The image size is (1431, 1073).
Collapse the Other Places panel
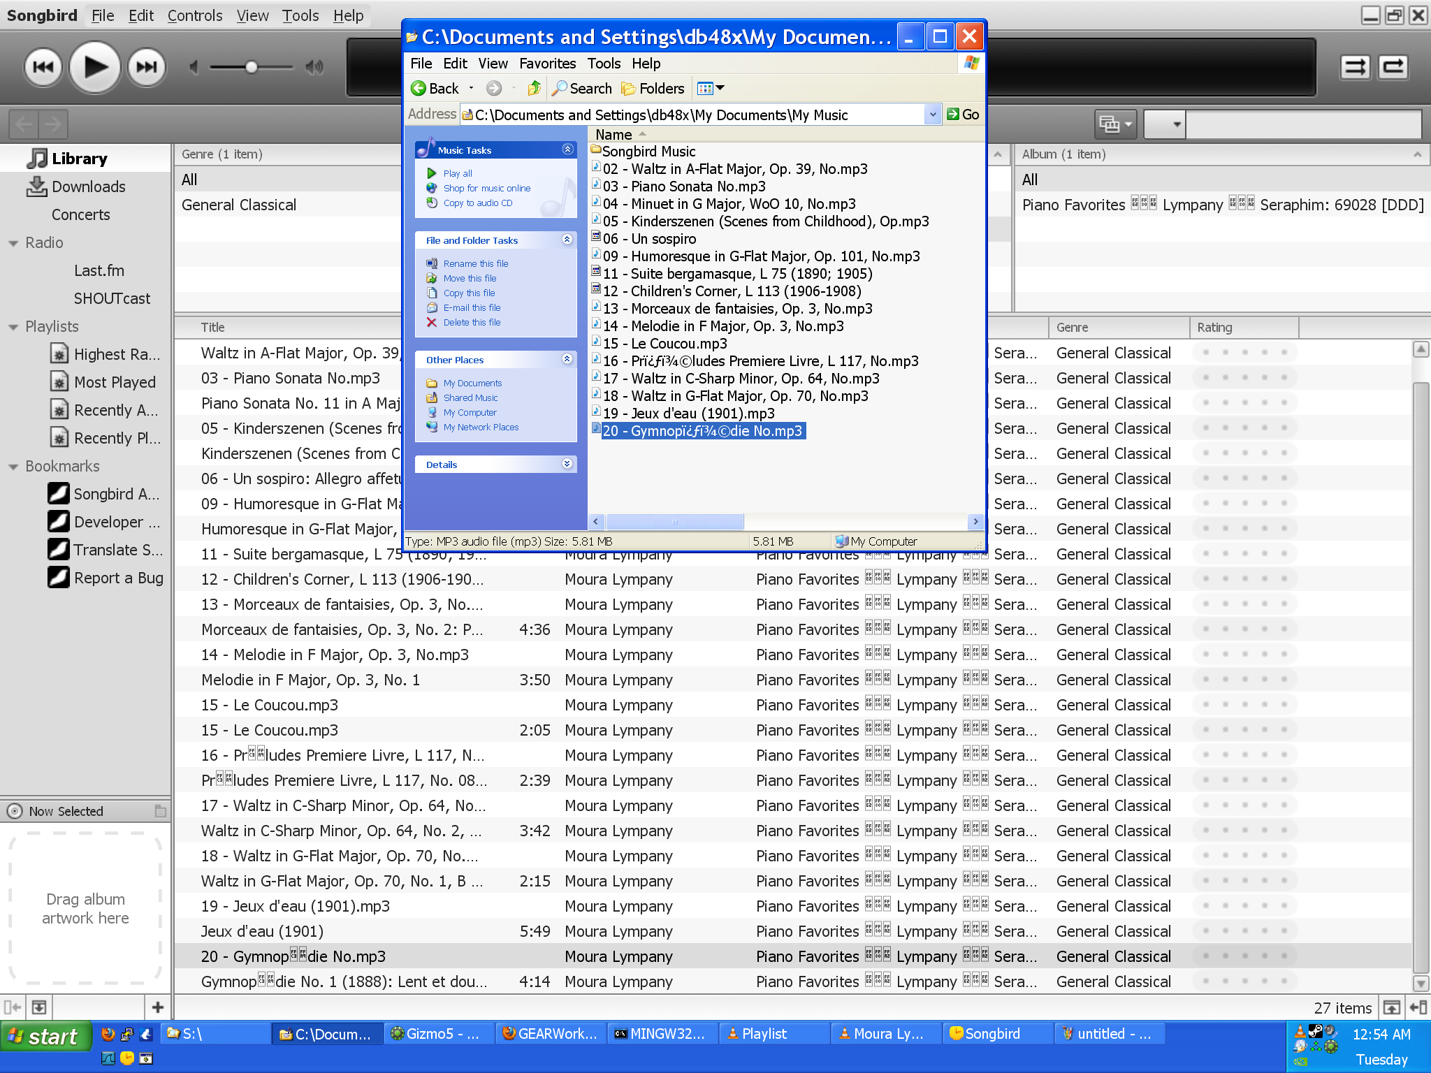coord(567,359)
